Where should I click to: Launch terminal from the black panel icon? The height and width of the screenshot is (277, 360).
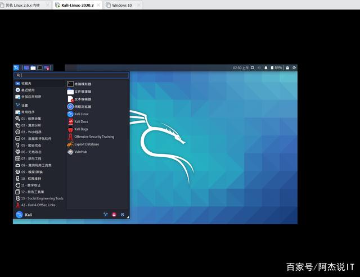[x=40, y=67]
